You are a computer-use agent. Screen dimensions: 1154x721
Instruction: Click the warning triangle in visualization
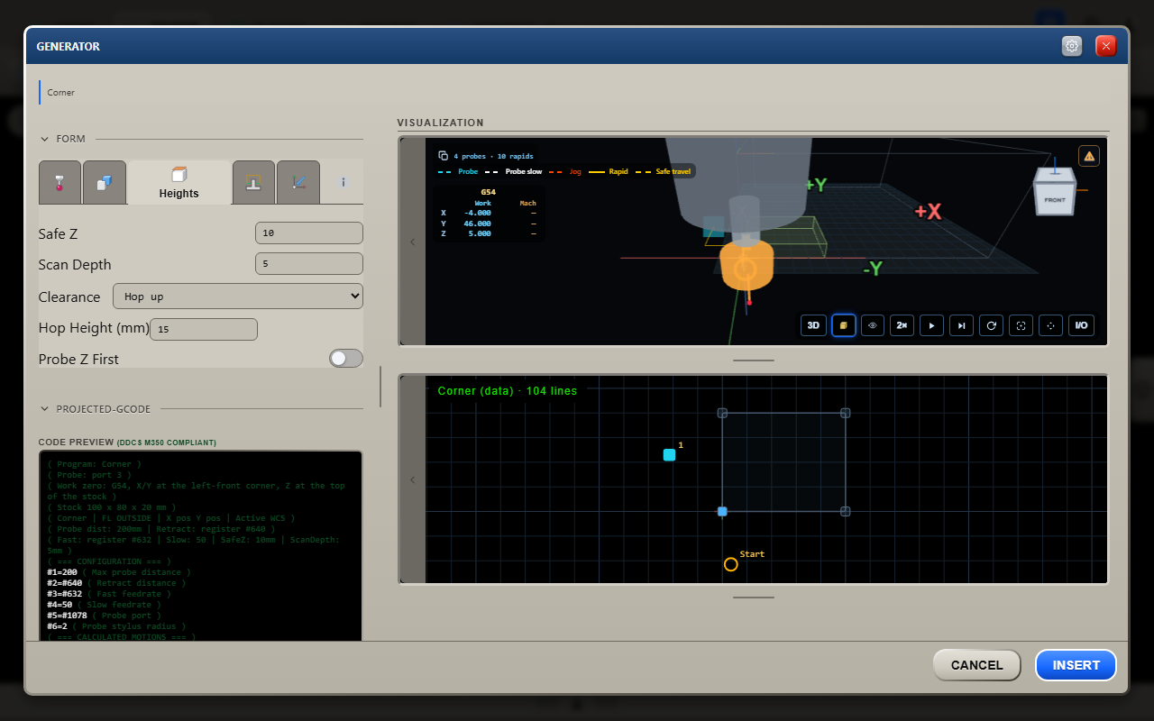tap(1089, 156)
